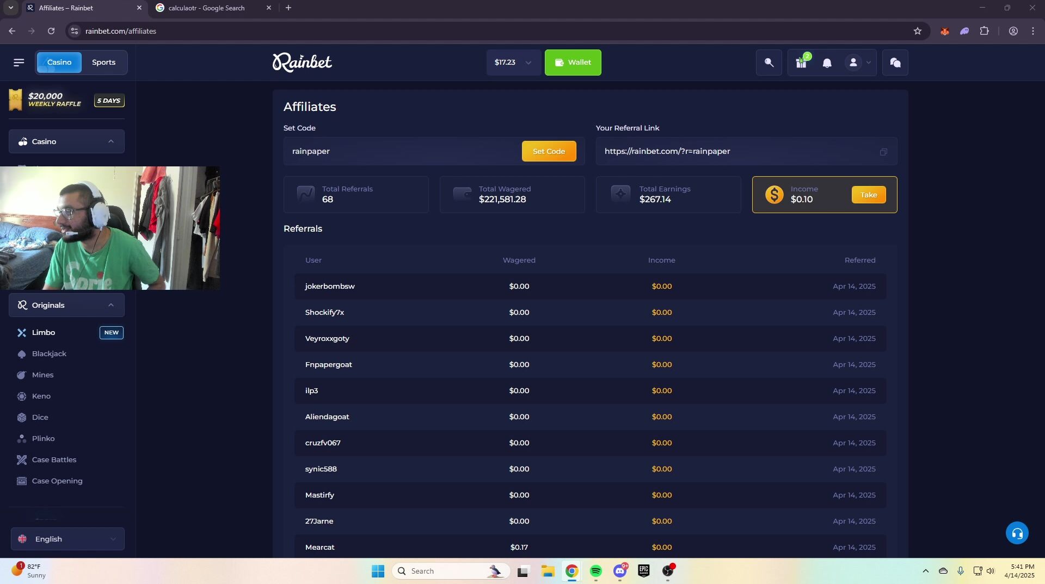The width and height of the screenshot is (1045, 584).
Task: Show hidden system tray icons
Action: 925,571
